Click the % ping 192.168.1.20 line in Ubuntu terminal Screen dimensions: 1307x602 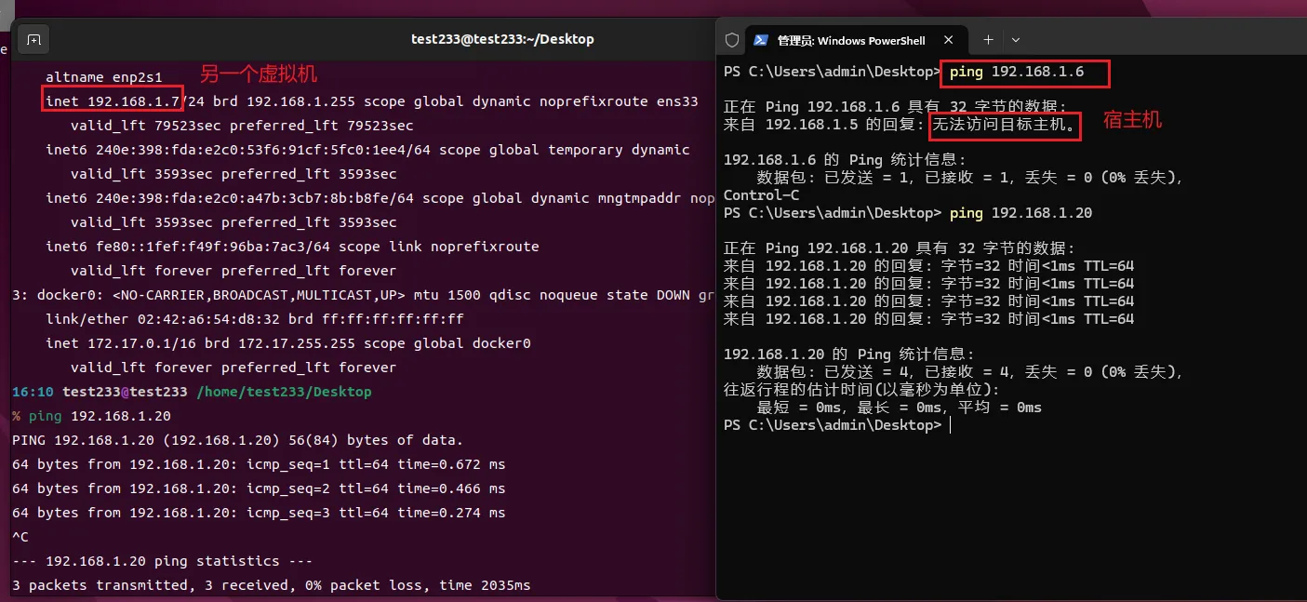click(91, 416)
